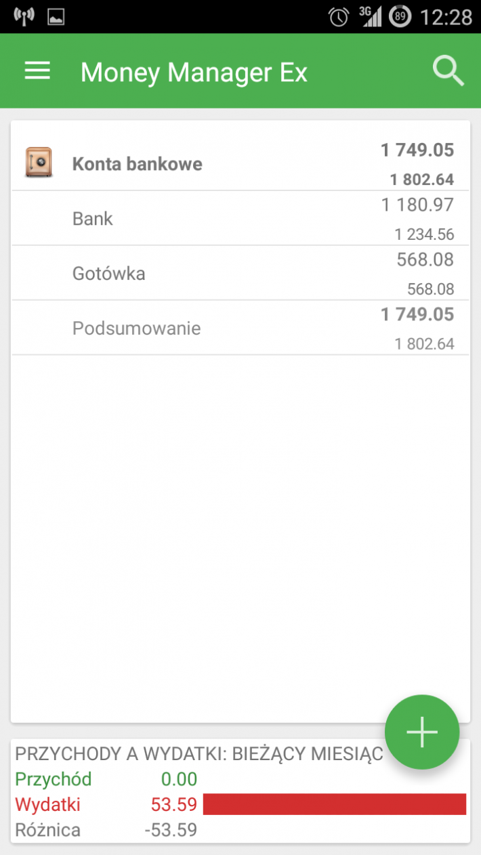
Task: Collapse the Konta bankowe account group
Action: (240, 163)
